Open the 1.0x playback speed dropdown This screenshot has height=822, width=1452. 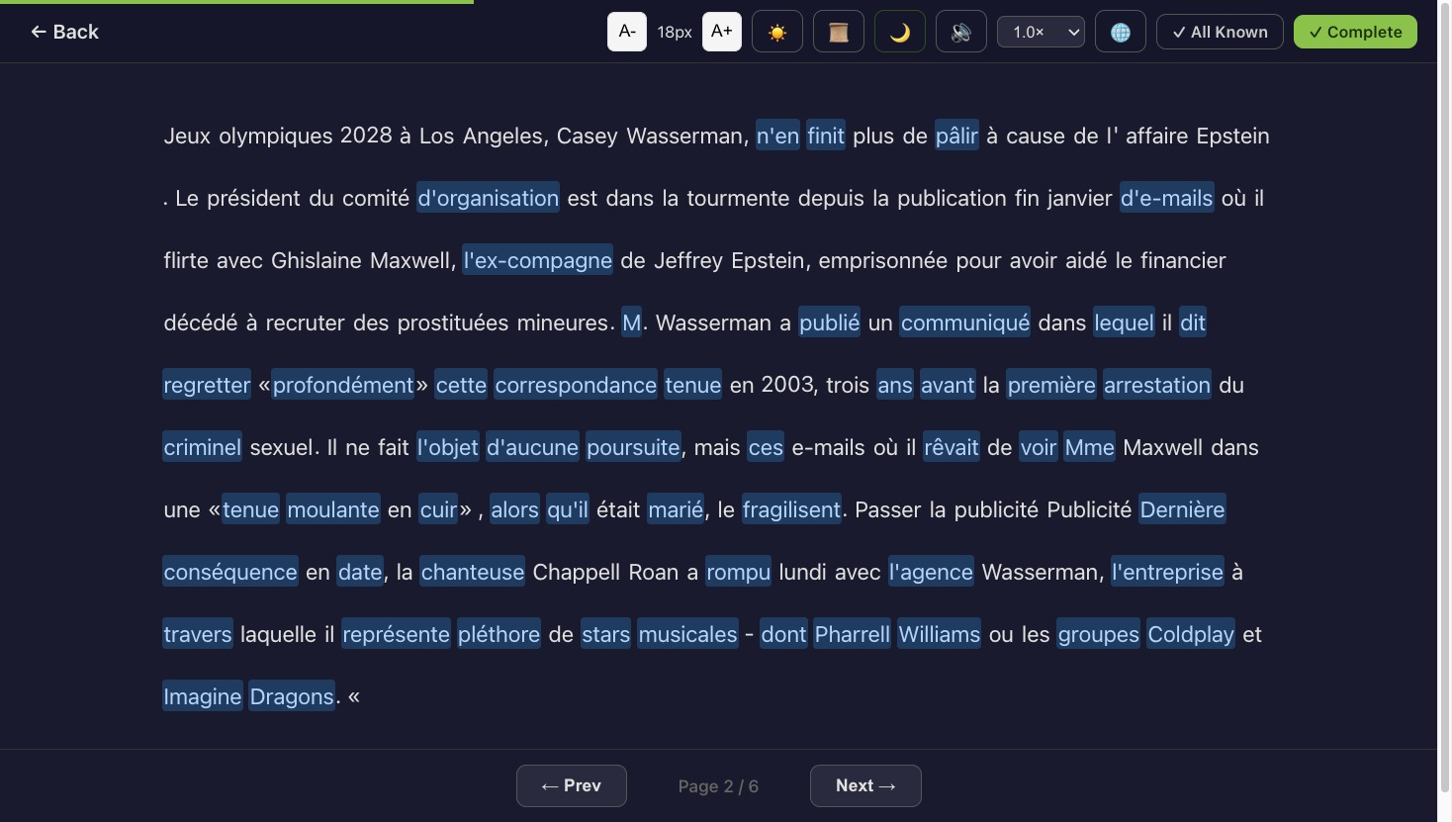coord(1040,31)
